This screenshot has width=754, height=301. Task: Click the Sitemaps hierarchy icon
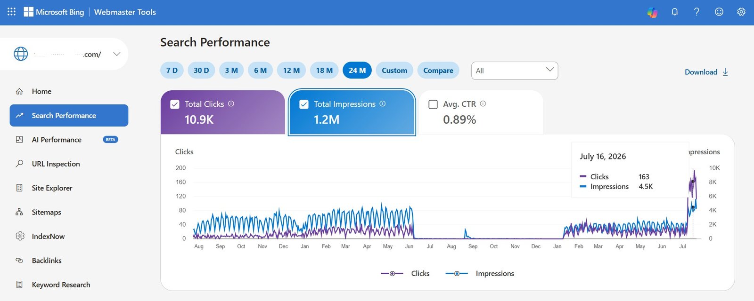pos(19,212)
